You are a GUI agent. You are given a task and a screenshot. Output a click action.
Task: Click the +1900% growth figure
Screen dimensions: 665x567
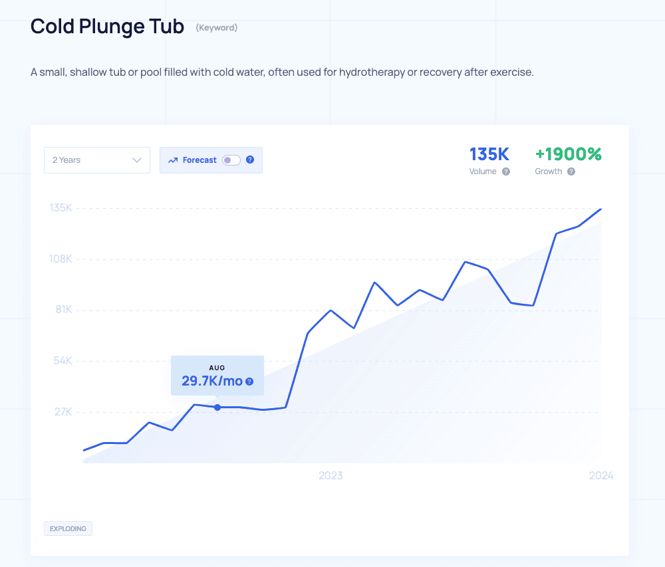pos(568,154)
